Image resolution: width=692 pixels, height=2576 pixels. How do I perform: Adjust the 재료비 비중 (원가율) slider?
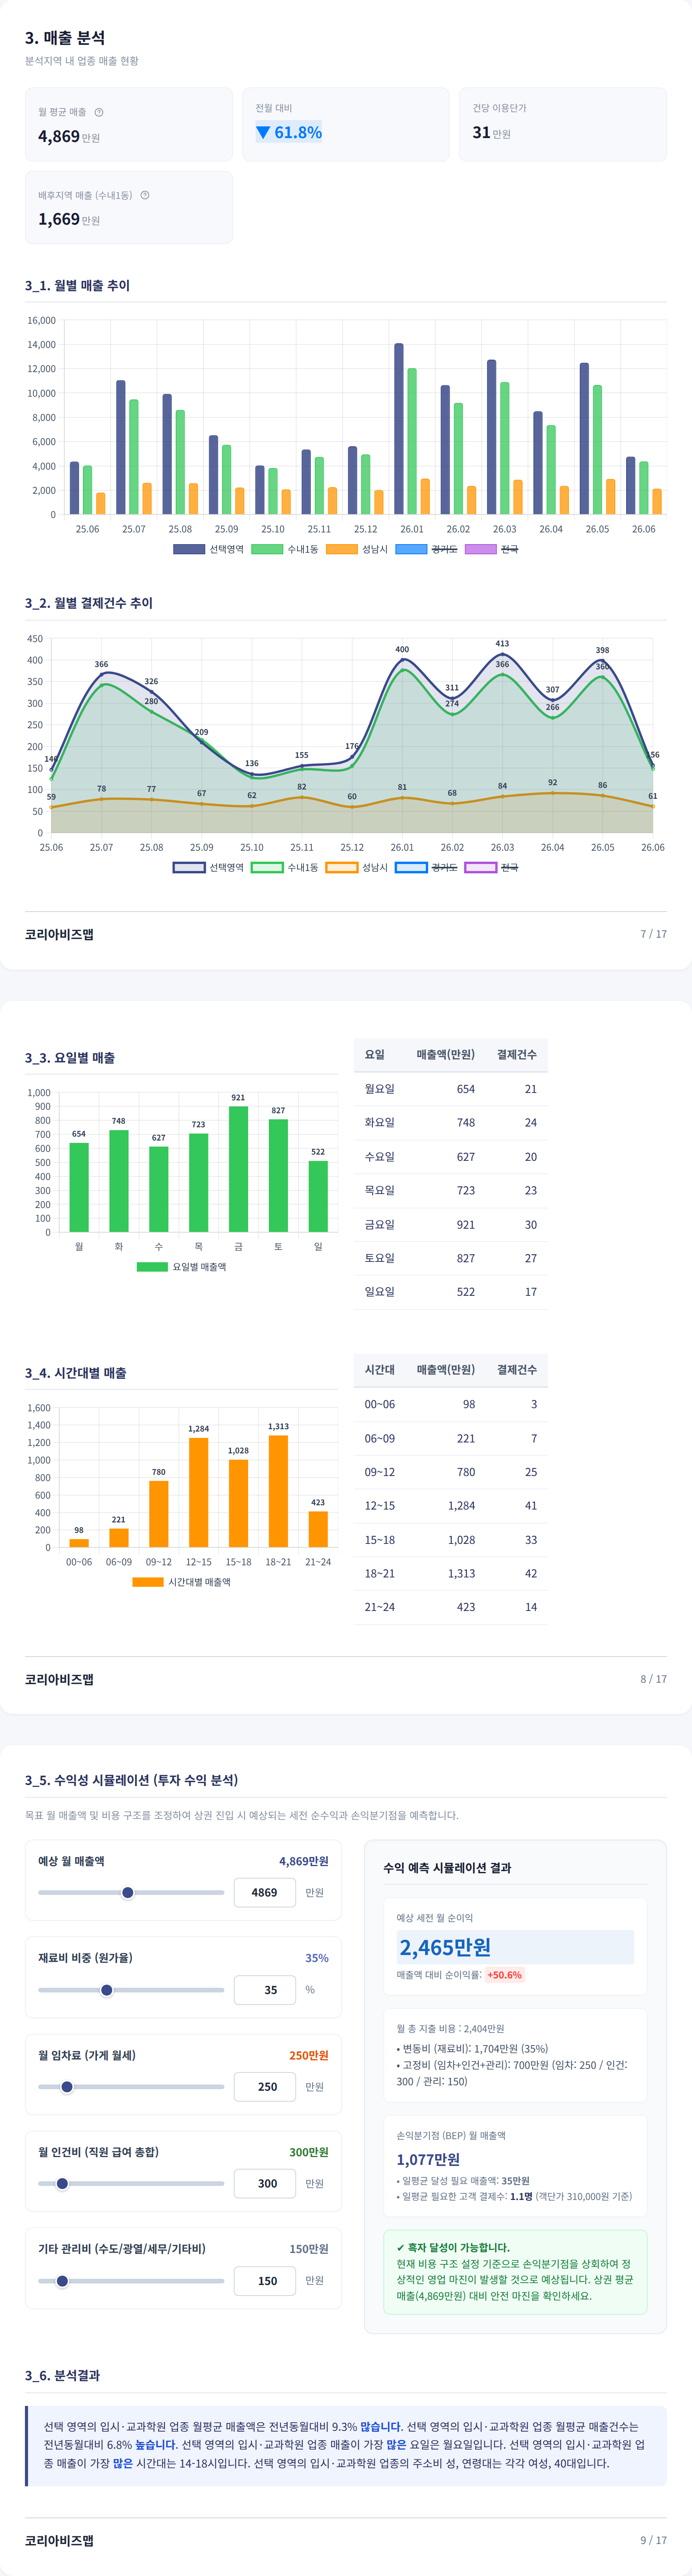tap(131, 1990)
